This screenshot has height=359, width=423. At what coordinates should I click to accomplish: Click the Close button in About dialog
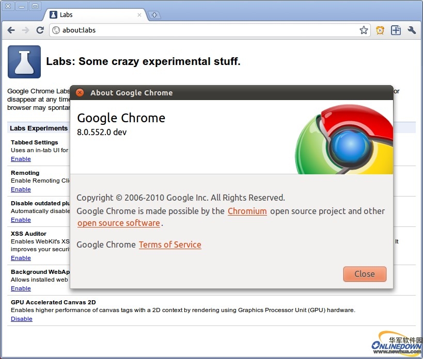365,274
